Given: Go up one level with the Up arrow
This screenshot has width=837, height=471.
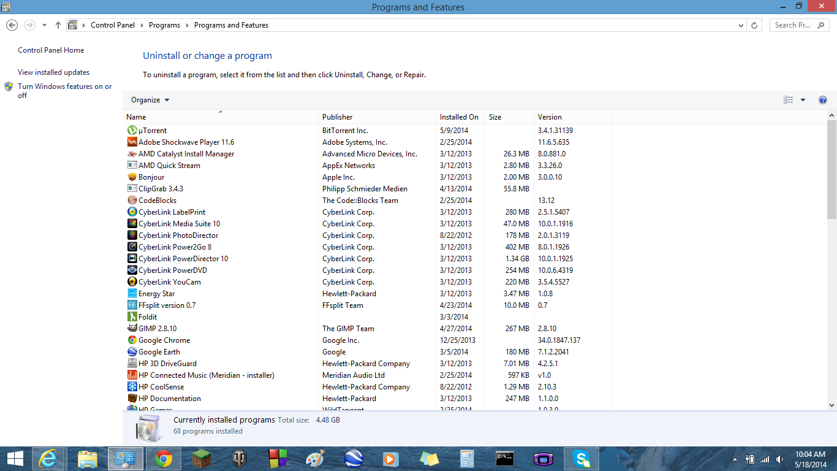Looking at the screenshot, I should (x=58, y=25).
